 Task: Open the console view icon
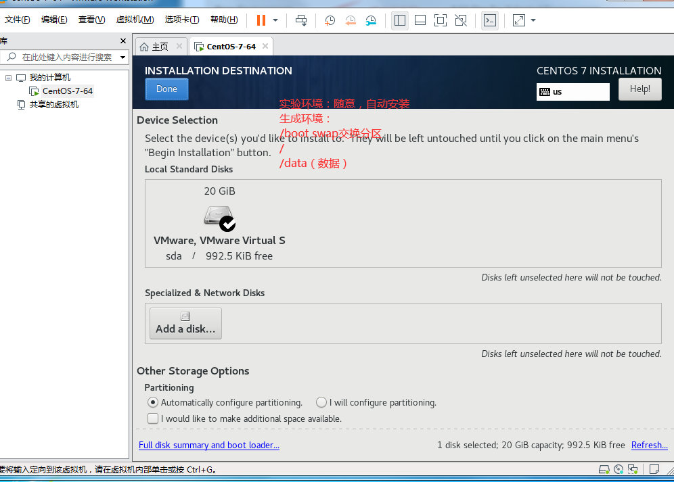490,20
